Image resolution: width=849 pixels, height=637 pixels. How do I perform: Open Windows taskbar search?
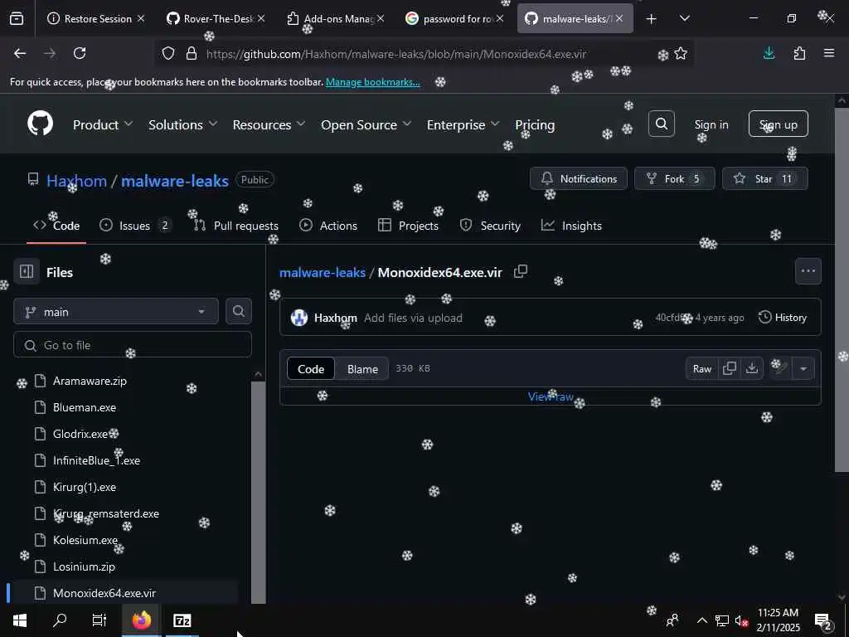pyautogui.click(x=60, y=620)
